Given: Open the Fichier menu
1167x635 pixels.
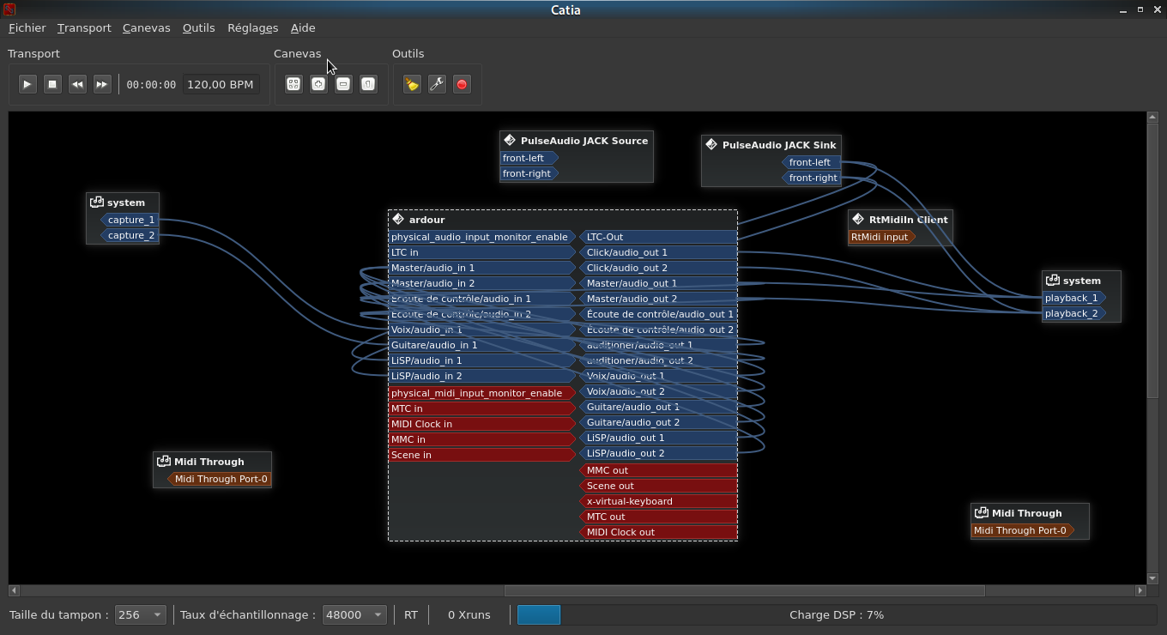Looking at the screenshot, I should click(27, 27).
